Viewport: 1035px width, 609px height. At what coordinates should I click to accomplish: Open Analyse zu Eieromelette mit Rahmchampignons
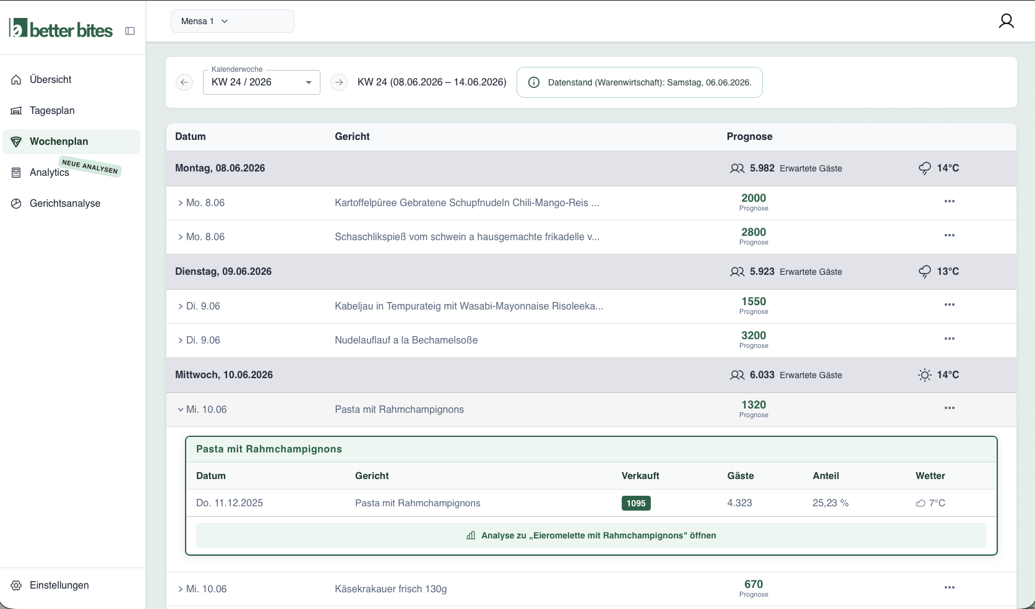(x=591, y=535)
